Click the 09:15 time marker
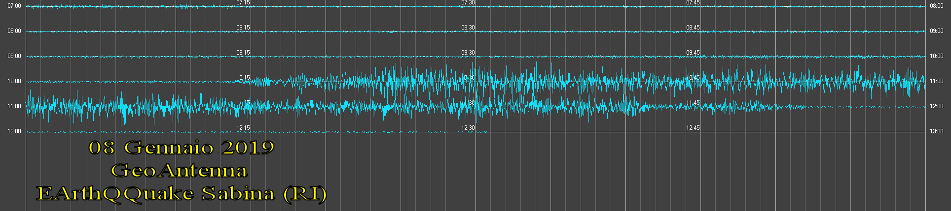951x211 pixels. pyautogui.click(x=243, y=53)
